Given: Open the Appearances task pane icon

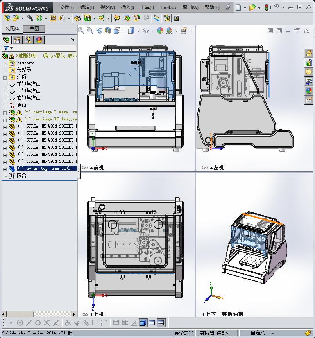Looking at the screenshot, I should pos(309,91).
